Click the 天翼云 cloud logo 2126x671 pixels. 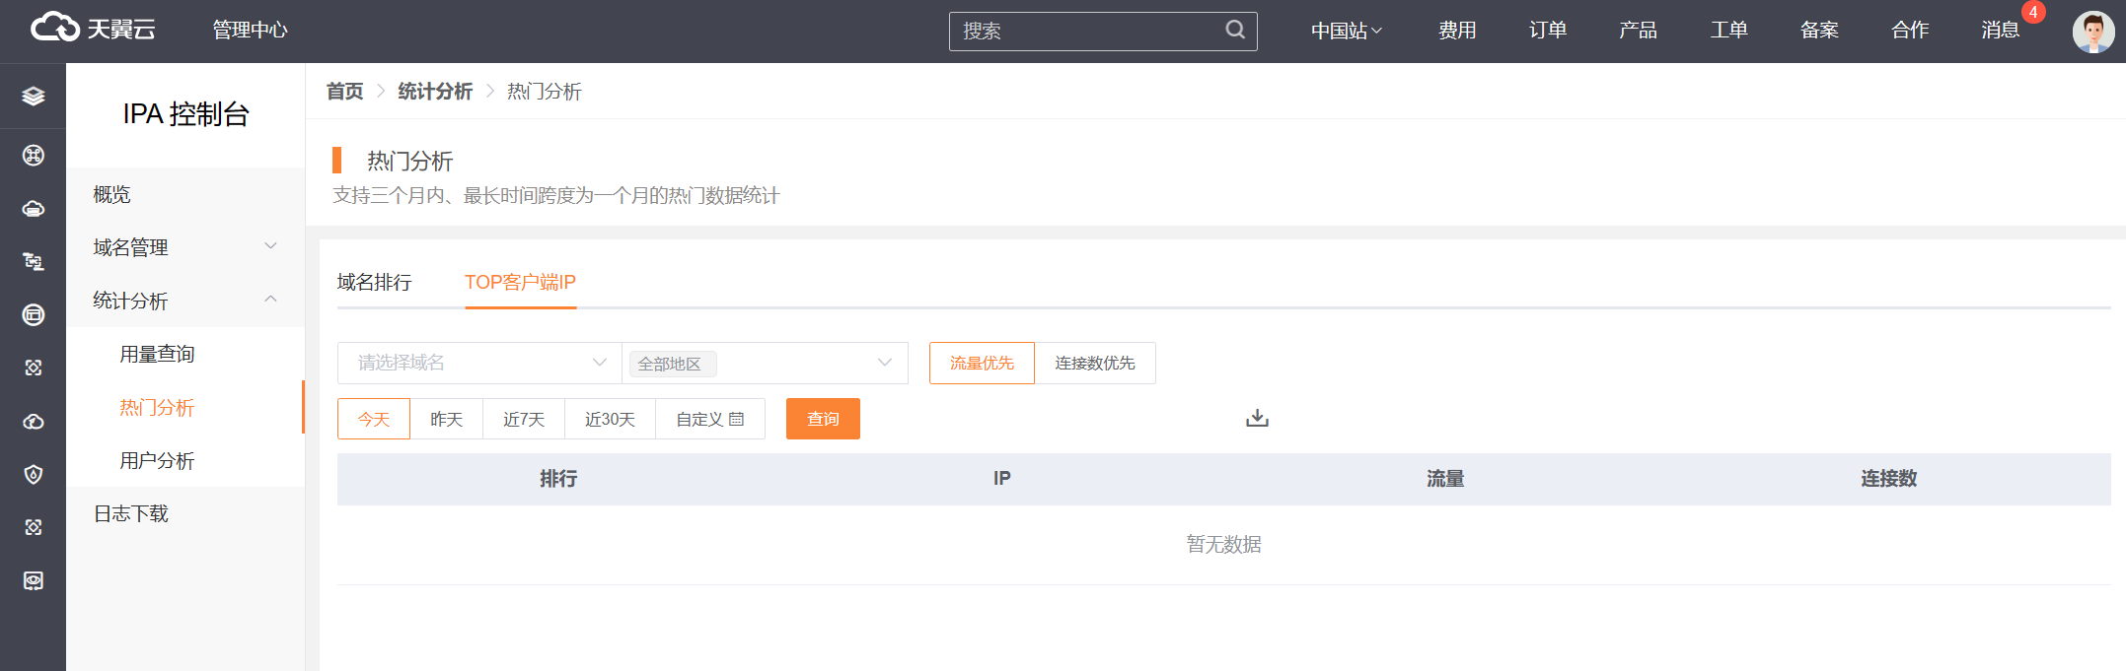pos(93,30)
